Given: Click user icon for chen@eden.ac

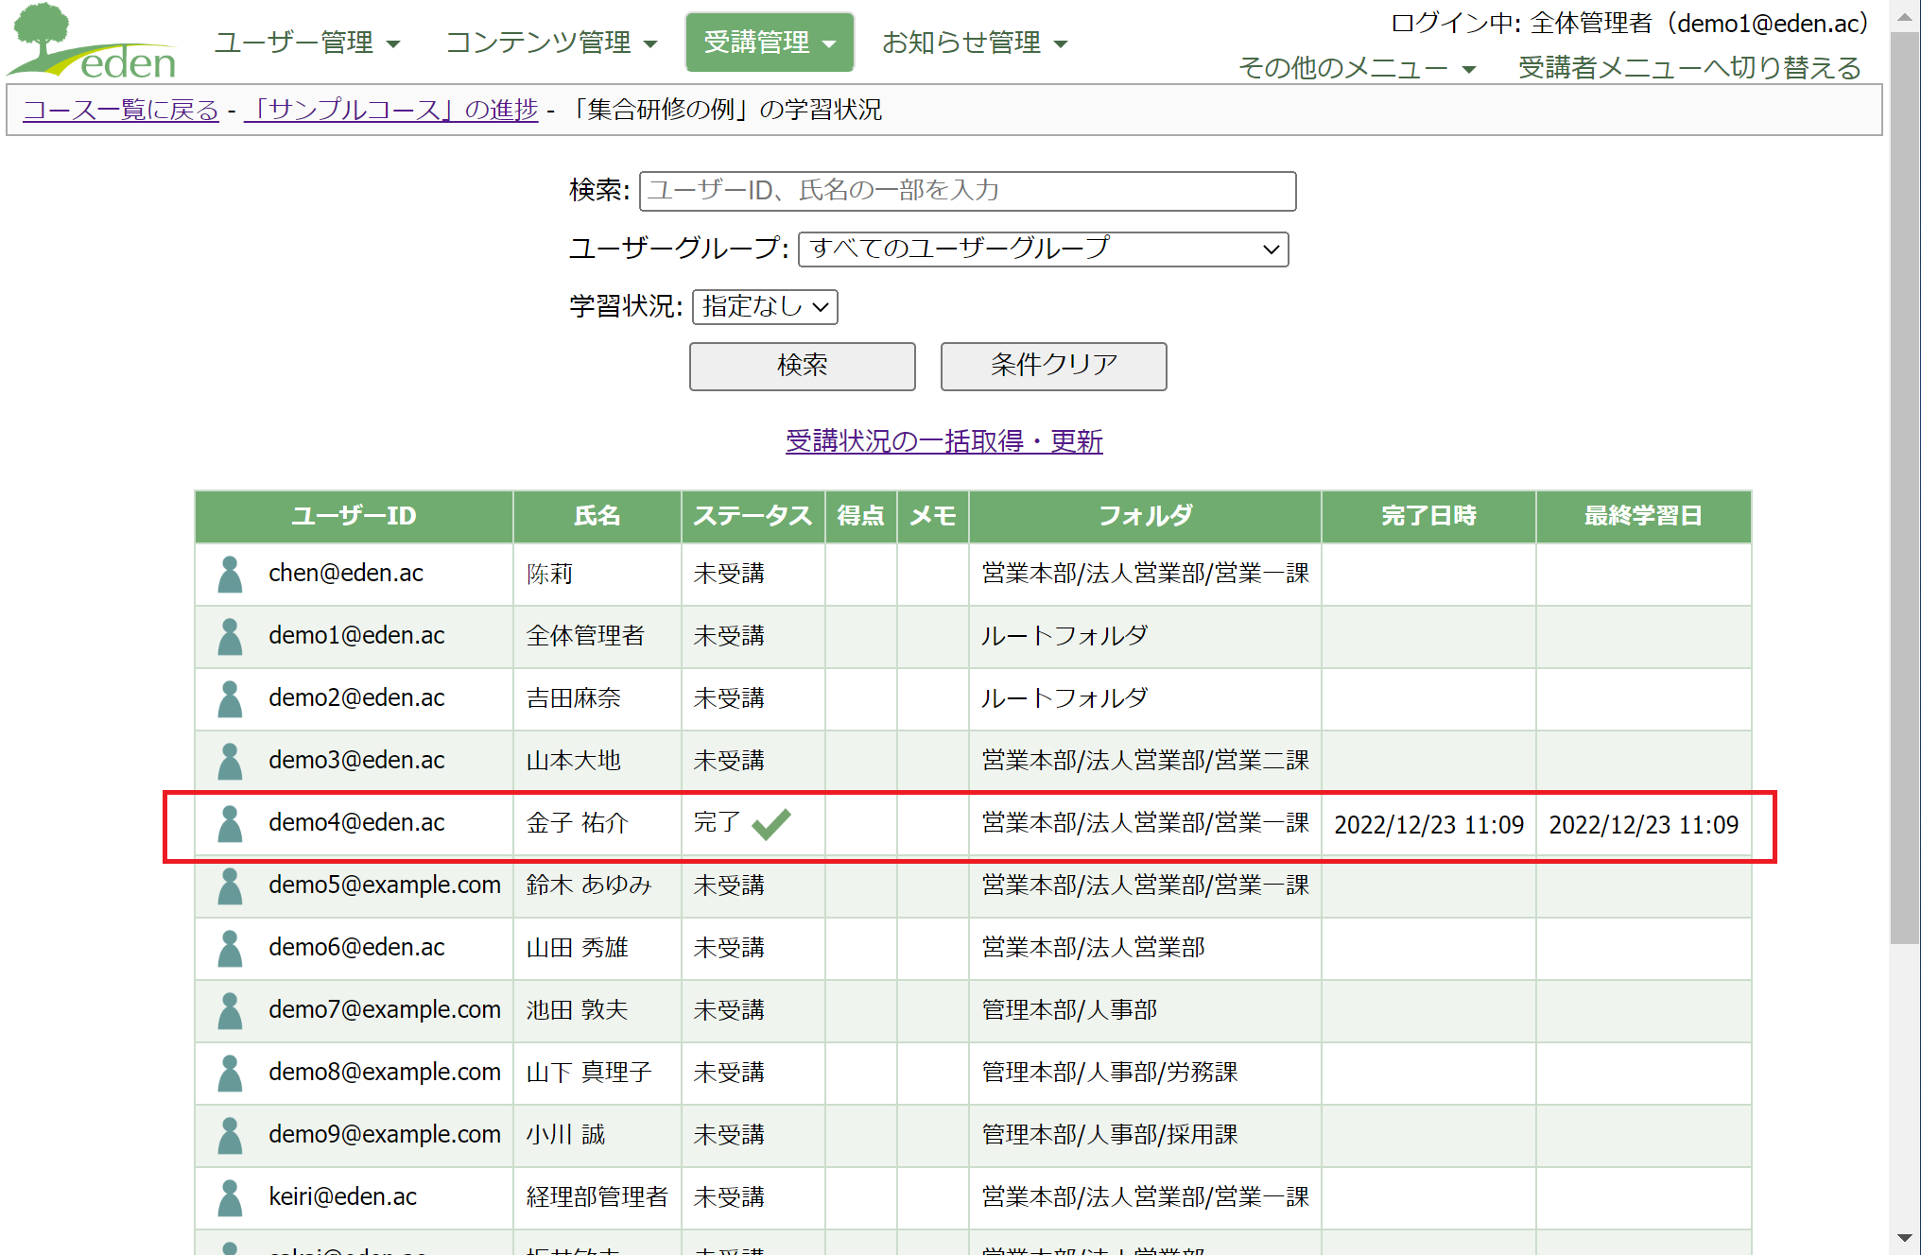Looking at the screenshot, I should (230, 574).
